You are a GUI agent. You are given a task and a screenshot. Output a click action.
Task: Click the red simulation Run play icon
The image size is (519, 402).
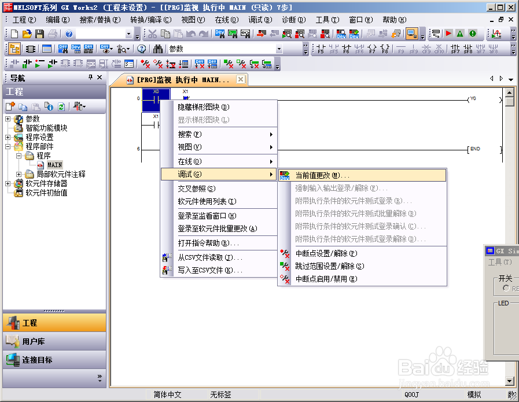pos(449,34)
